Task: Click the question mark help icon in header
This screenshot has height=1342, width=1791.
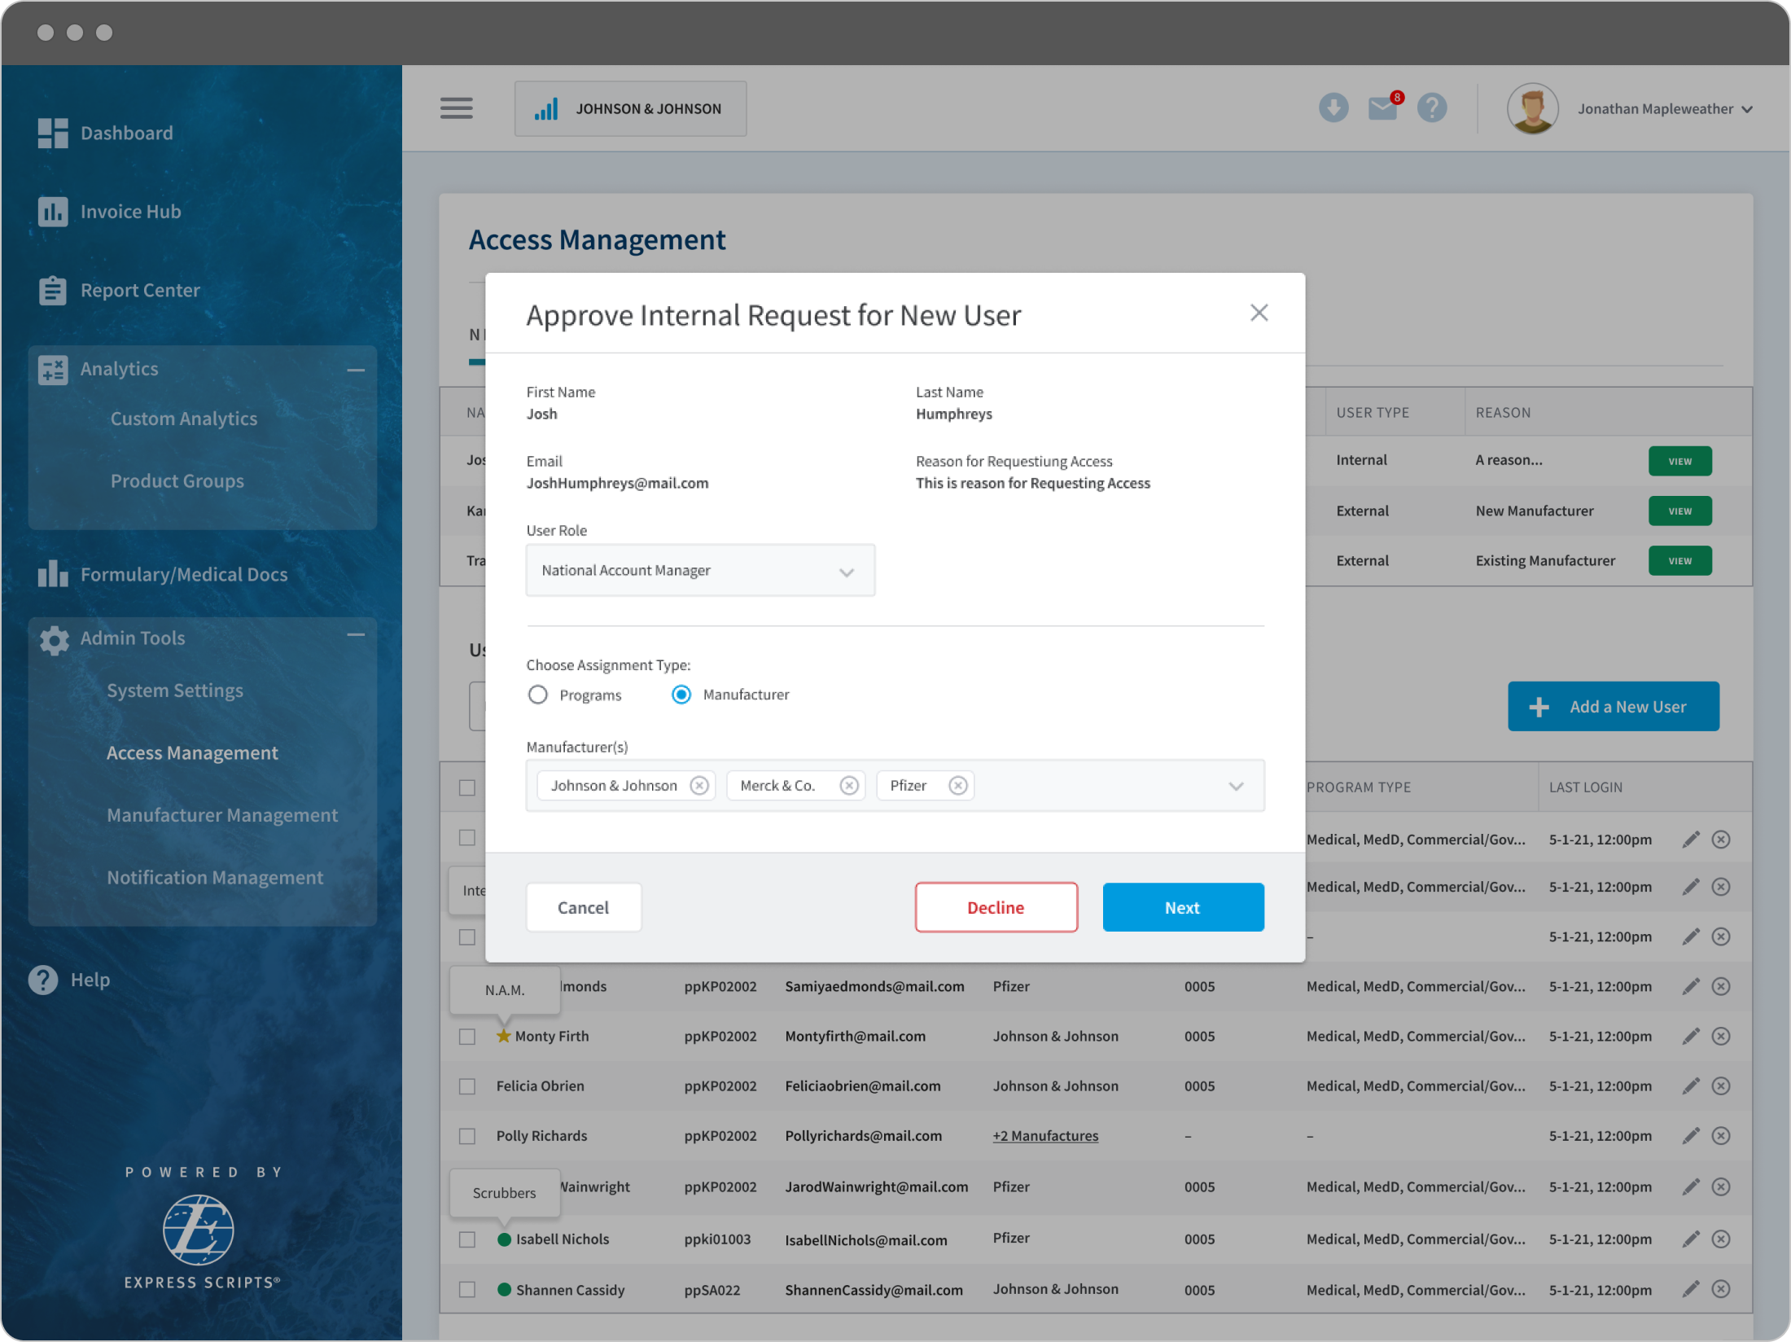Action: click(1431, 108)
